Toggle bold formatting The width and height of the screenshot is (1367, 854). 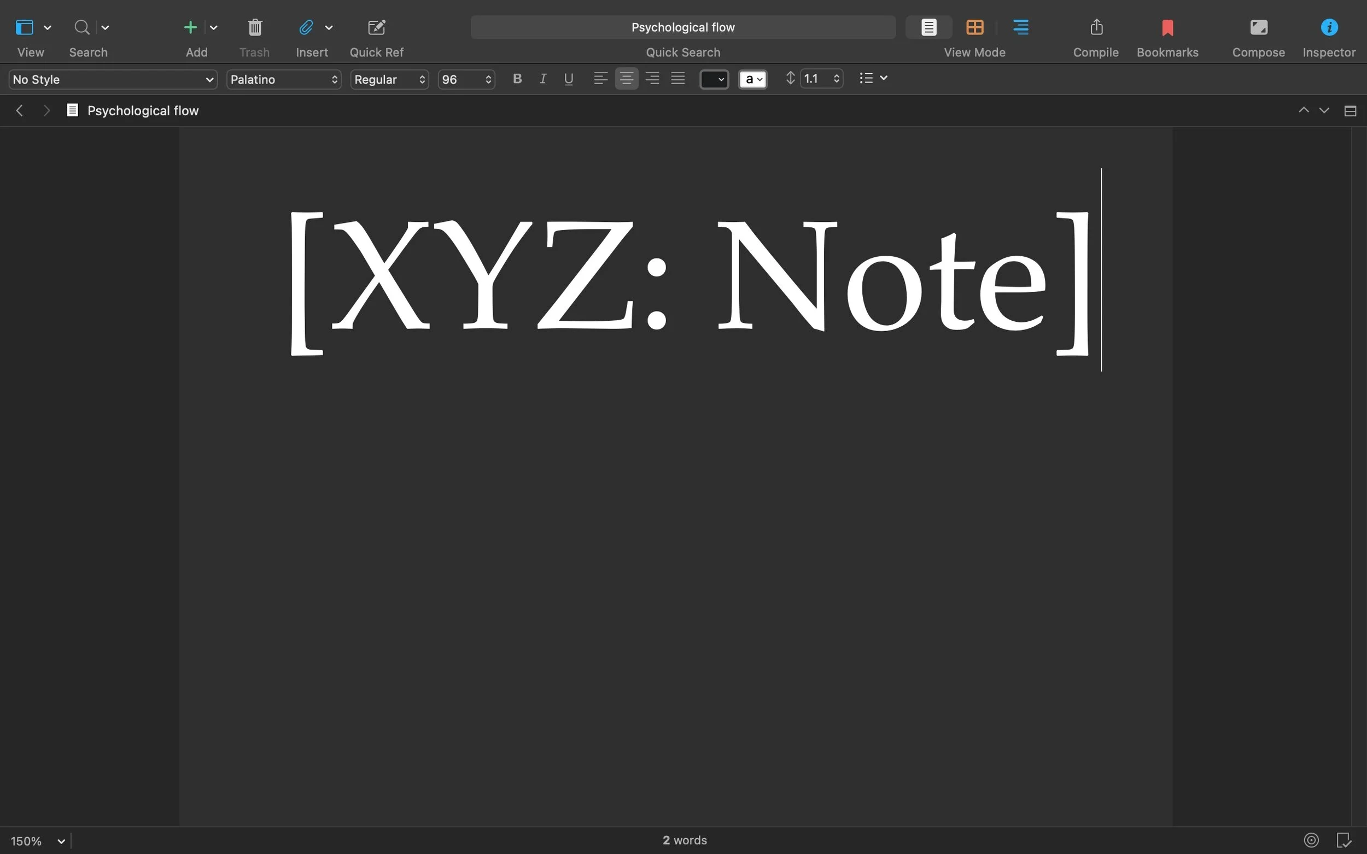[516, 79]
